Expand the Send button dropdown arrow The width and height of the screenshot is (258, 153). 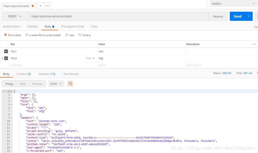[249, 16]
